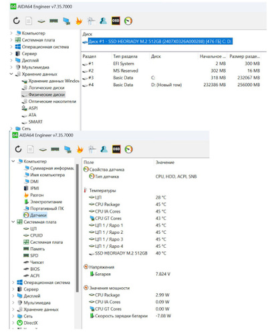This screenshot has width=278, height=334.
Task: Expand the DirectX node in lower tree
Action: tap(13, 323)
